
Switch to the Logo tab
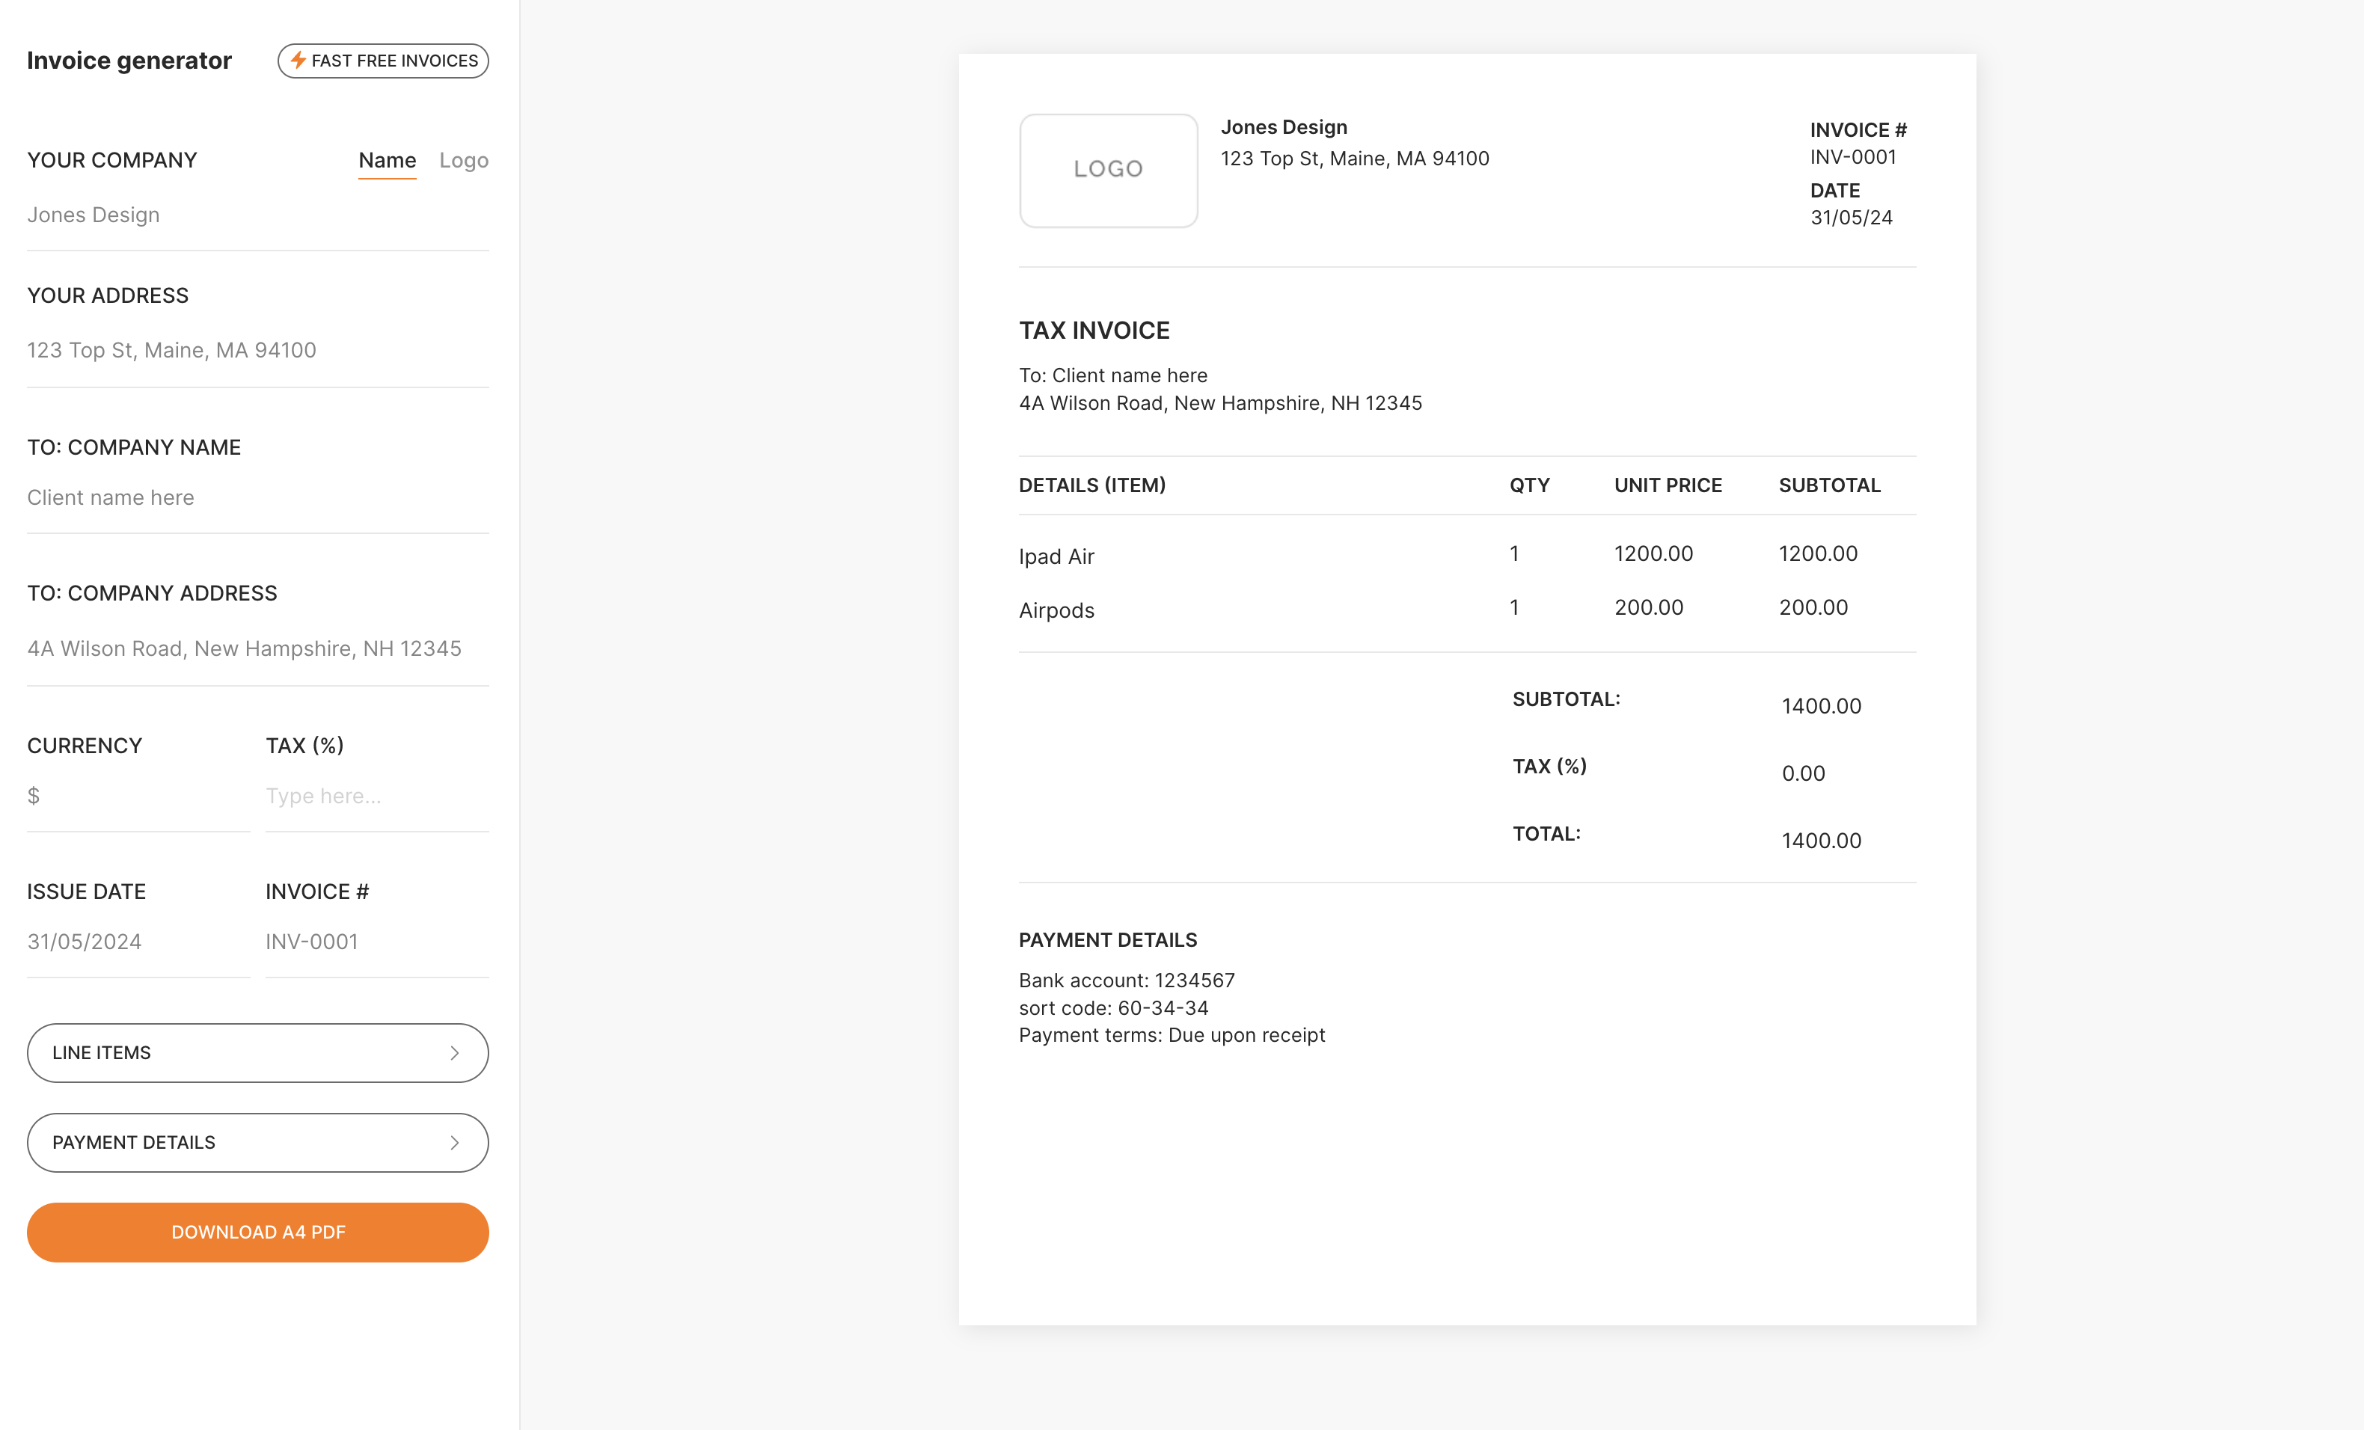click(463, 160)
